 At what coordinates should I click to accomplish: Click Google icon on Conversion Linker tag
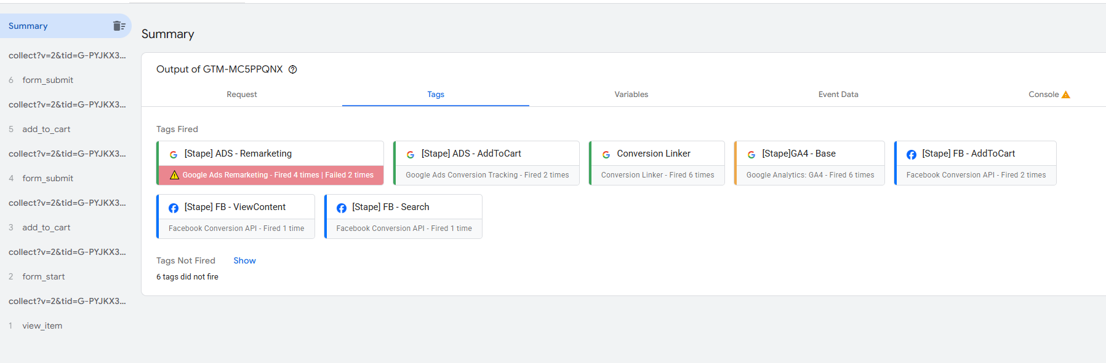[606, 155]
